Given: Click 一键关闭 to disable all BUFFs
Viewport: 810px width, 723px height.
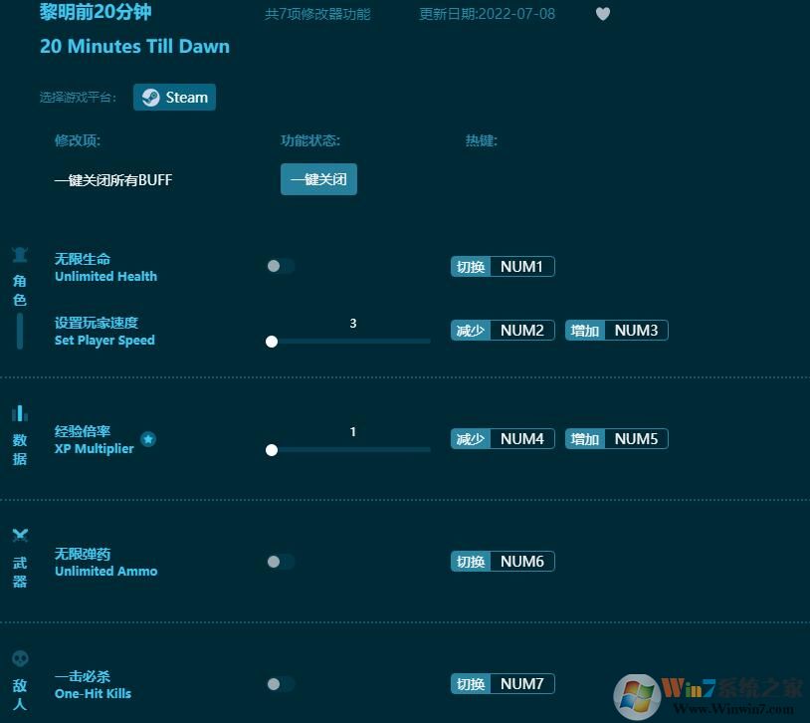Looking at the screenshot, I should (x=318, y=178).
